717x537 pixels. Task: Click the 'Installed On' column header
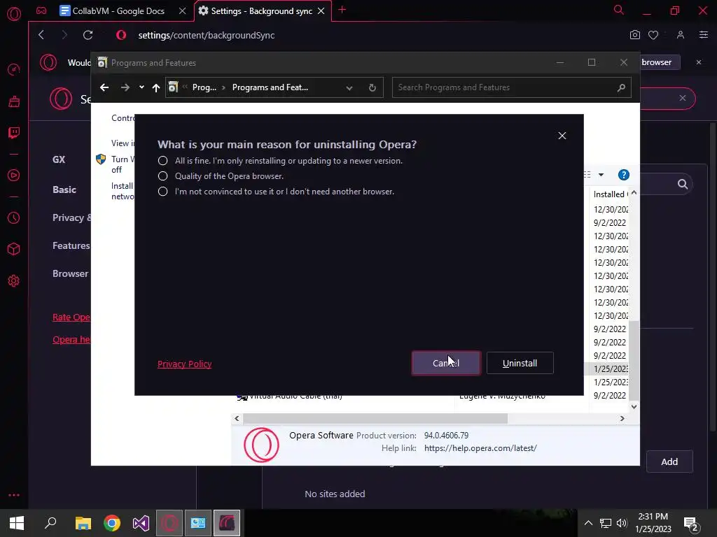coord(611,194)
